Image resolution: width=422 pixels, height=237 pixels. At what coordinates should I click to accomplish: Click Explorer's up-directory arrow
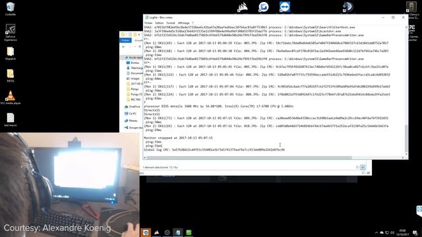click(x=139, y=47)
